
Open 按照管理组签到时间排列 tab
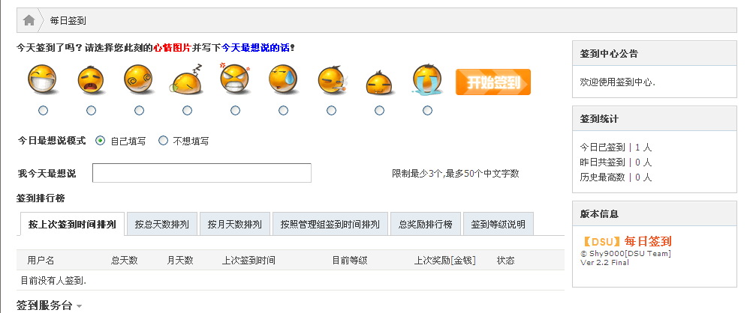[x=330, y=224]
